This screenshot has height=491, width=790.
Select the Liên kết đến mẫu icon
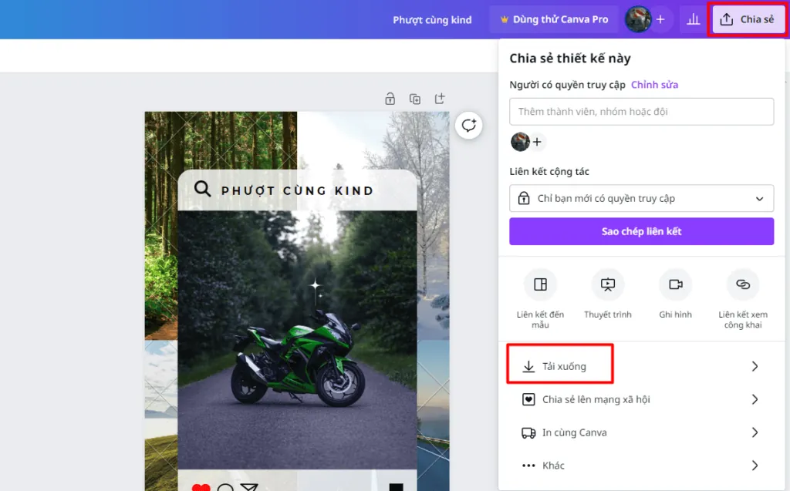540,284
